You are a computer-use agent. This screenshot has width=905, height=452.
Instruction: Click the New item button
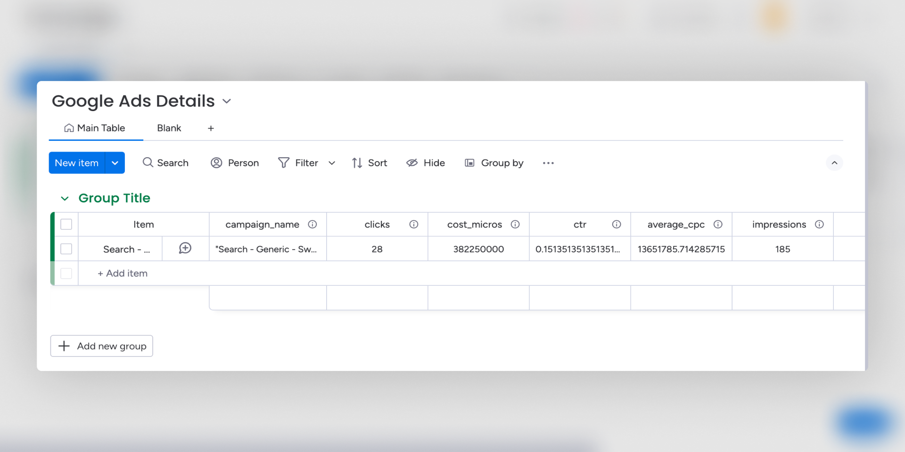point(77,162)
